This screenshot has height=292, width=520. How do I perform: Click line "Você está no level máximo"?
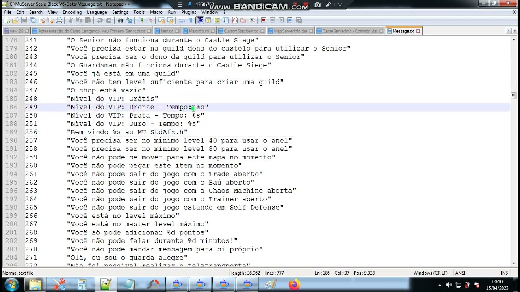(x=123, y=216)
